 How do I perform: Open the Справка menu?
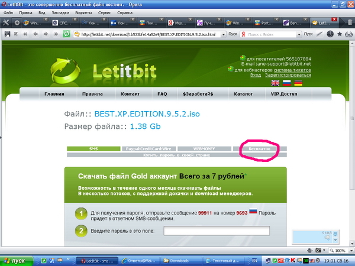pyautogui.click(x=125, y=12)
